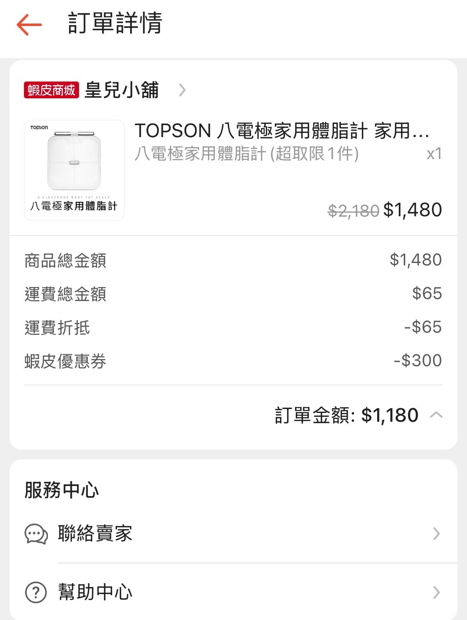467x620 pixels.
Task: Open the TOPSON 八電極家用體脂計 product title
Action: pos(282,131)
